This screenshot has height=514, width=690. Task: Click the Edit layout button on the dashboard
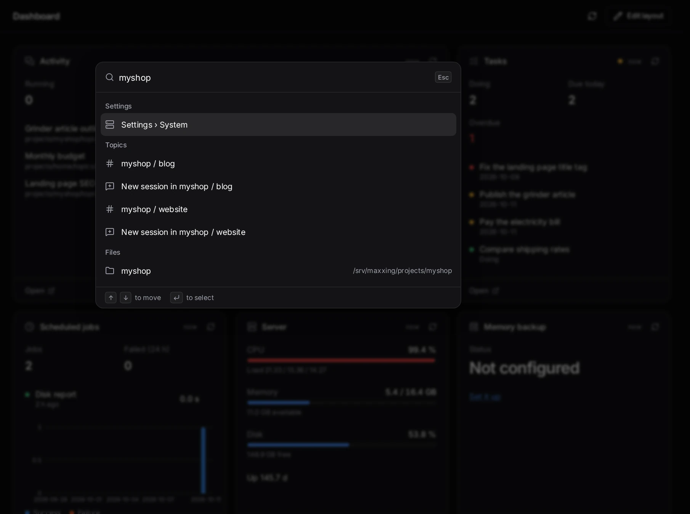[639, 16]
